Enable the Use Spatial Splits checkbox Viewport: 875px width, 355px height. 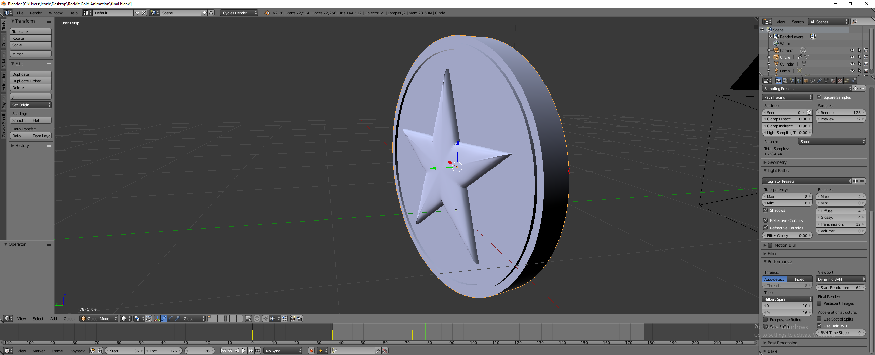[x=819, y=319]
